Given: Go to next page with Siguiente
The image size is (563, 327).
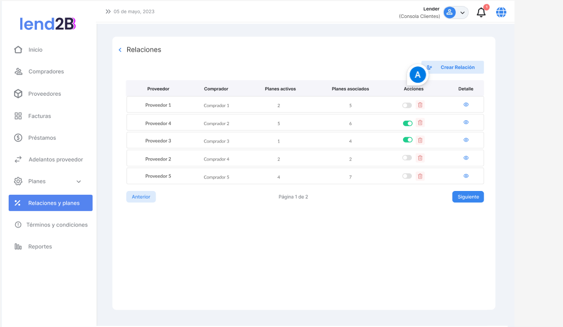Looking at the screenshot, I should 468,197.
